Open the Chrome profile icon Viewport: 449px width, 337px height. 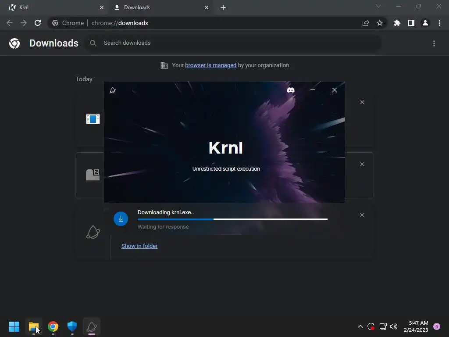tap(425, 23)
